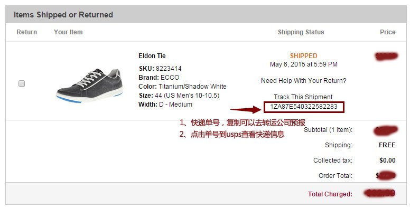Click the Brand ECCO text

pos(159,78)
